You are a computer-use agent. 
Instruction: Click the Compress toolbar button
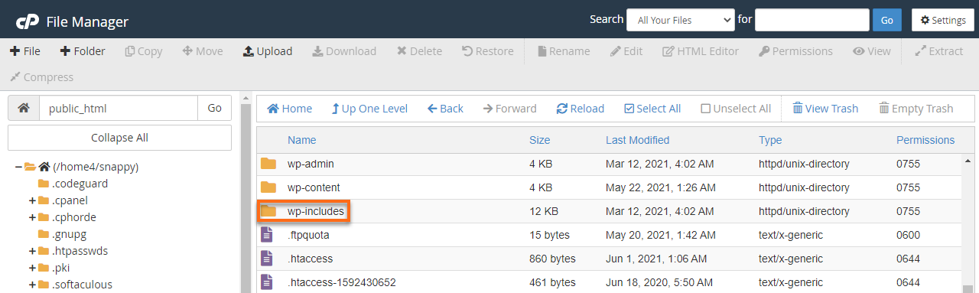41,77
